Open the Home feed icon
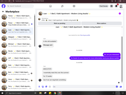Viewport: 126px width, 95px height. coord(50,6)
